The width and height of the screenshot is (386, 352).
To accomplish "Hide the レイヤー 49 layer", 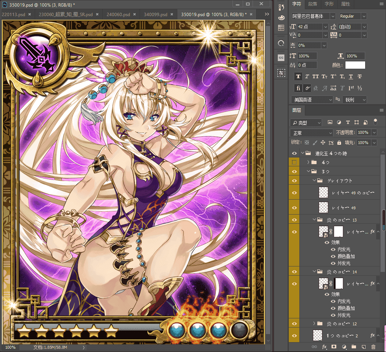I will click(x=294, y=208).
